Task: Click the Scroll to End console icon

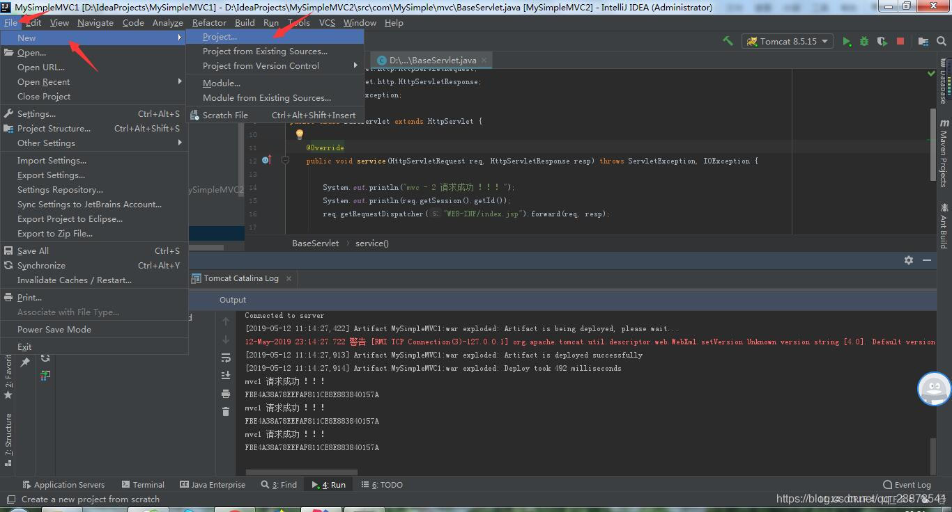Action: (226, 375)
